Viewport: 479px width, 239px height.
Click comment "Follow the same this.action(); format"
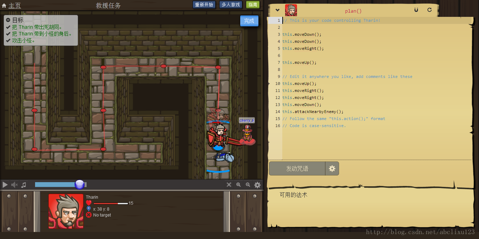point(334,119)
